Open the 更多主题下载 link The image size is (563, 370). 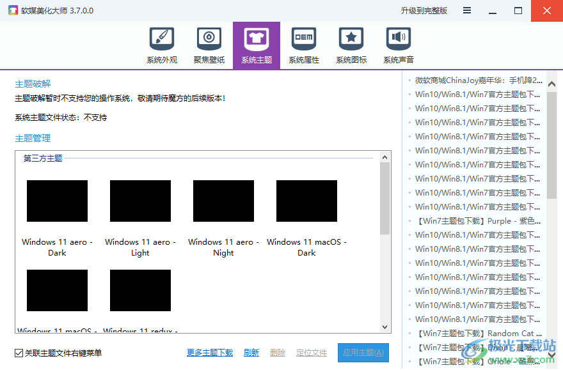209,352
